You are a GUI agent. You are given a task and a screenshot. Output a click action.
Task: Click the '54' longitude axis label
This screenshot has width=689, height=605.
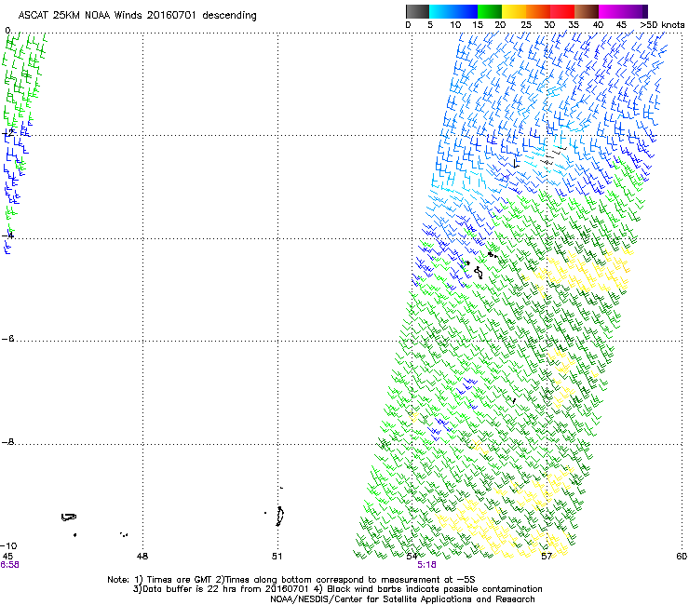[412, 557]
